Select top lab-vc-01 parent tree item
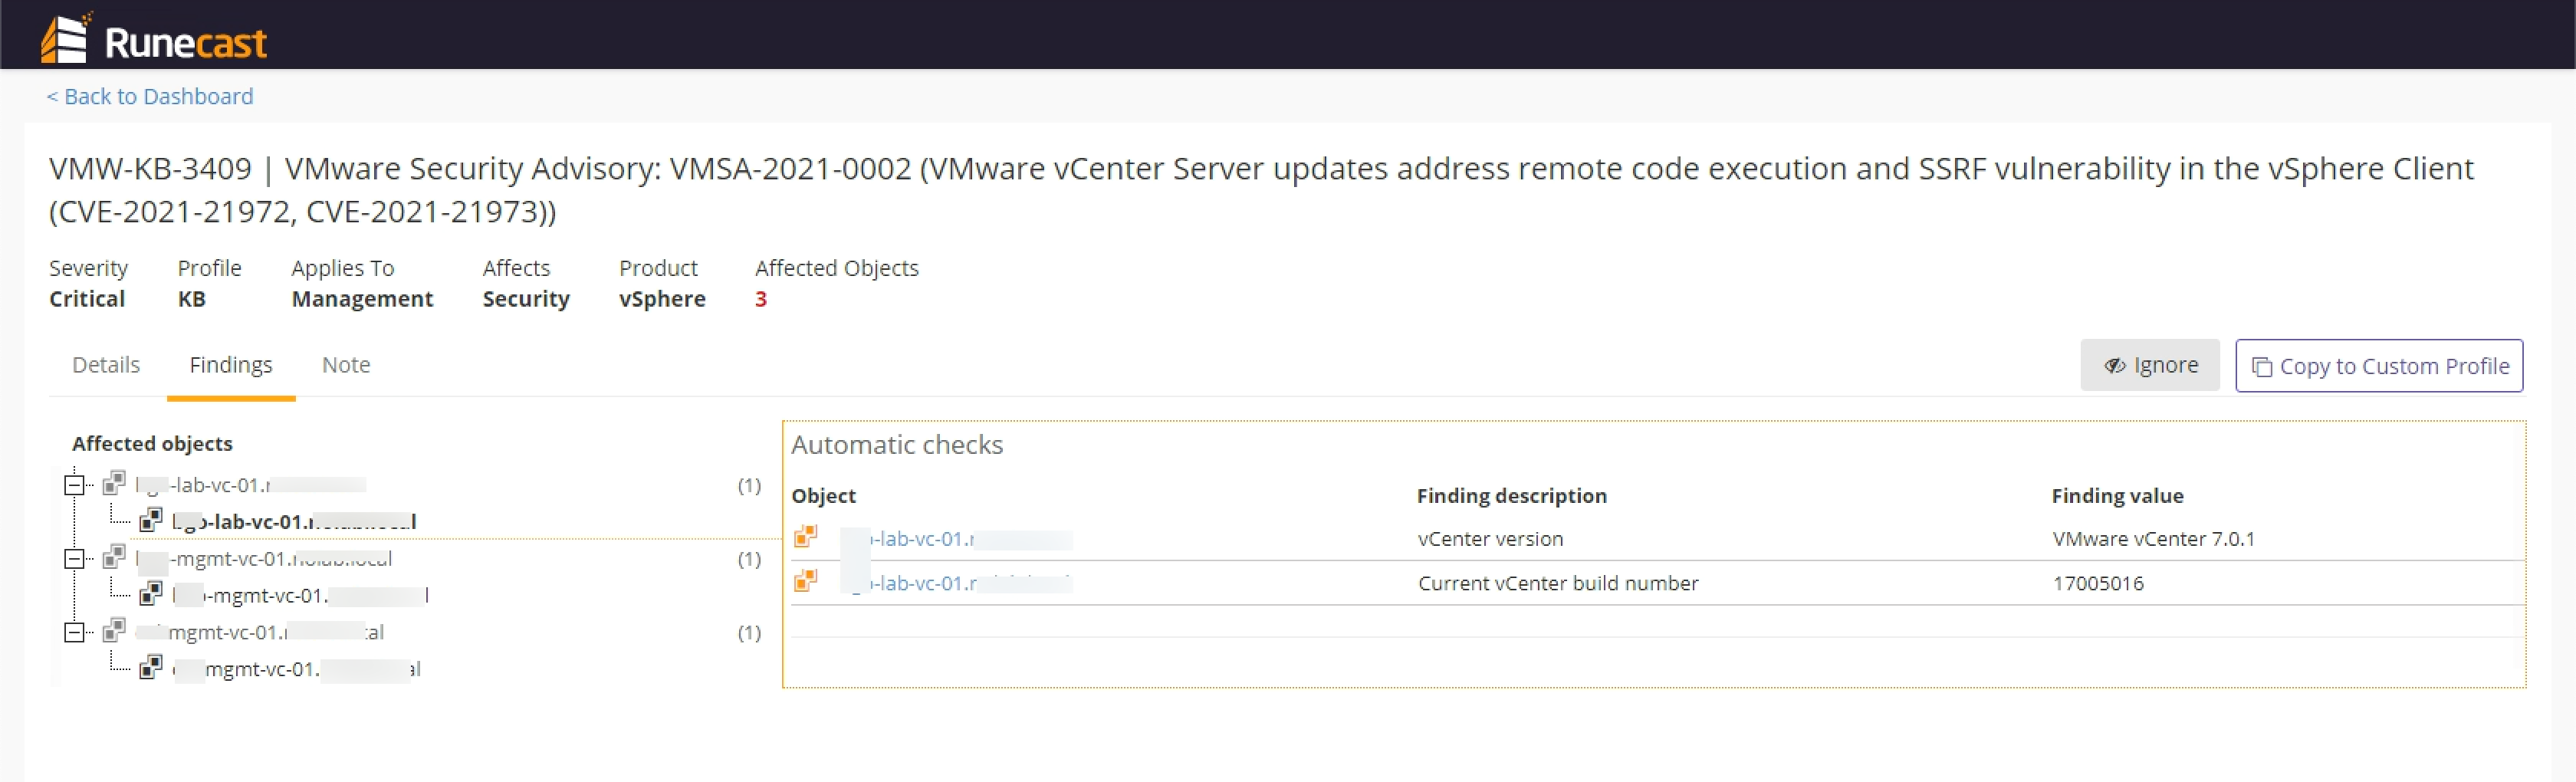Image resolution: width=2576 pixels, height=782 pixels. (251, 485)
